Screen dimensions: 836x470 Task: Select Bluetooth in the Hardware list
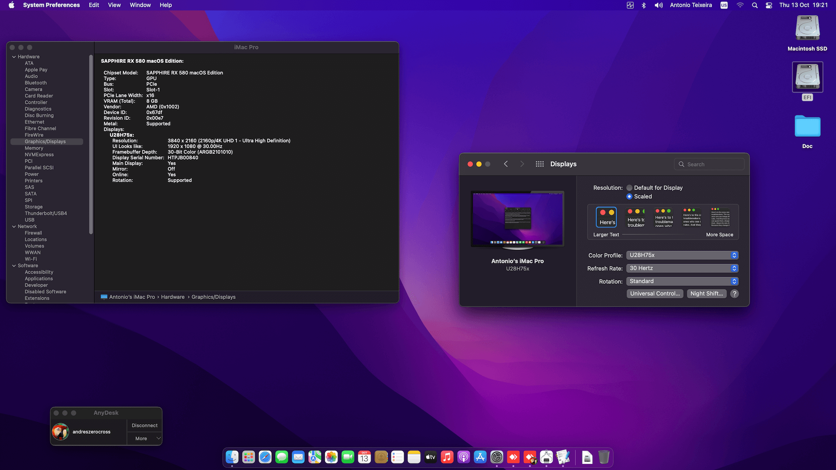pyautogui.click(x=36, y=83)
